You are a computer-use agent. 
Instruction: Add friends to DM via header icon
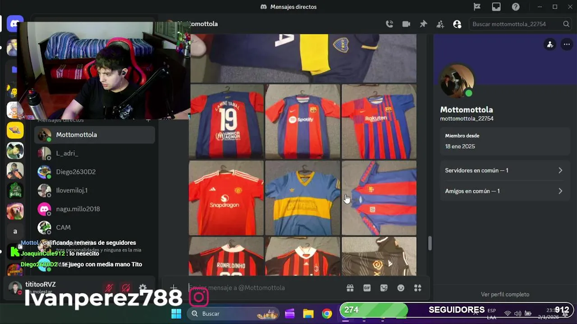click(440, 24)
